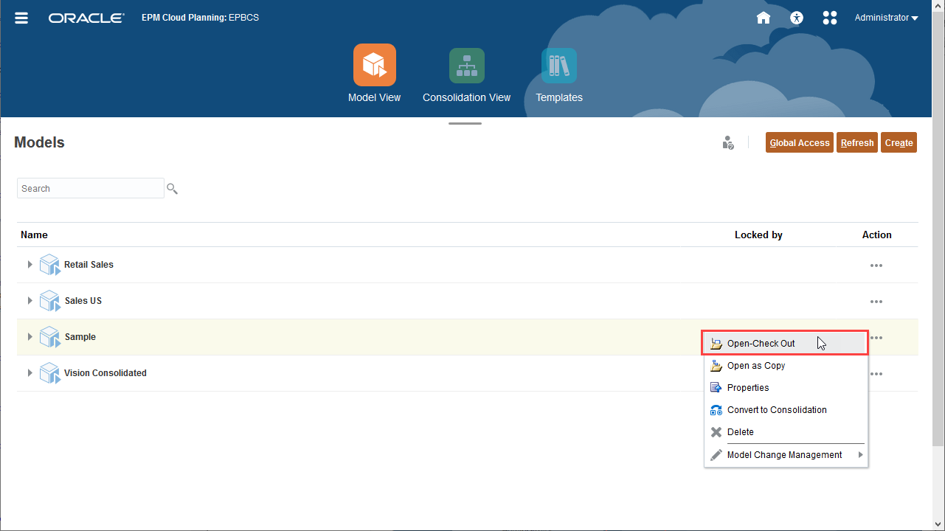Open the Administrator user dropdown
The image size is (945, 531).
885,17
